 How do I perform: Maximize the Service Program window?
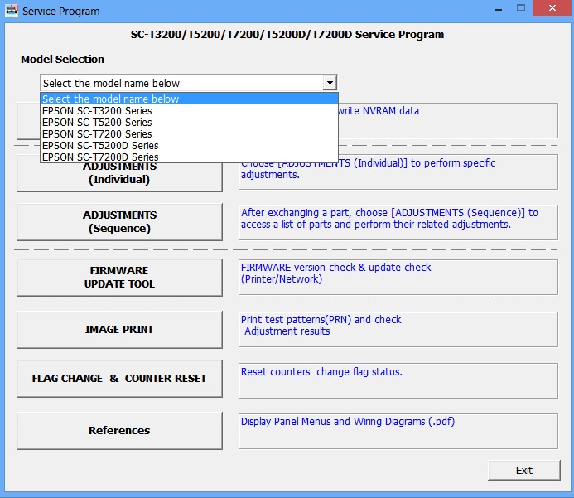pyautogui.click(x=520, y=8)
